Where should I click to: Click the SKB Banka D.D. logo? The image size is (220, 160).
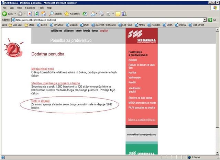(x=142, y=36)
